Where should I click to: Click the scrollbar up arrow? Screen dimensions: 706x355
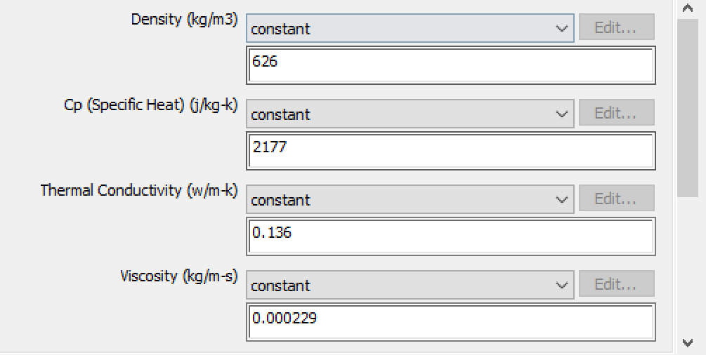click(687, 8)
